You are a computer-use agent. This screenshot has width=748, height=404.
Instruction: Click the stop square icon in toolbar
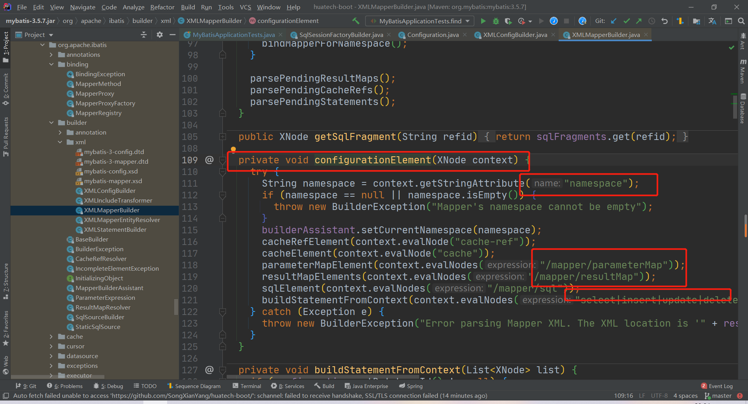pyautogui.click(x=566, y=21)
